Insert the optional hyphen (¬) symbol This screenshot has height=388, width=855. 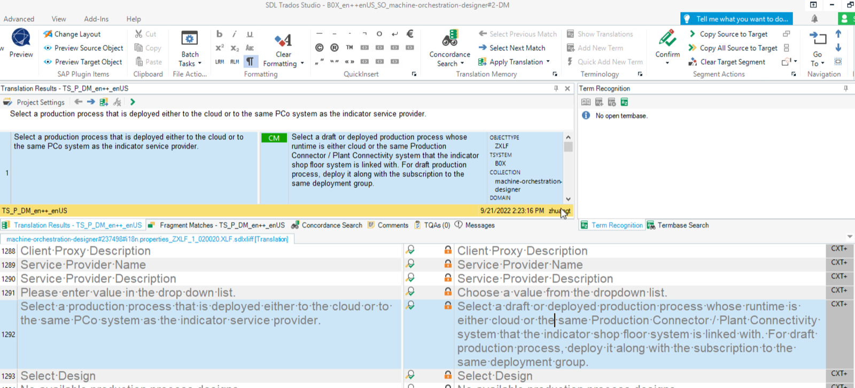point(364,34)
